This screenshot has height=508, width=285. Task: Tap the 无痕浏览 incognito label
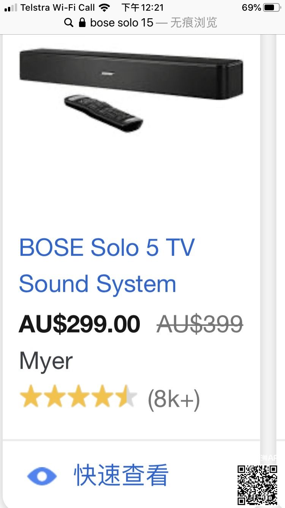tap(193, 23)
